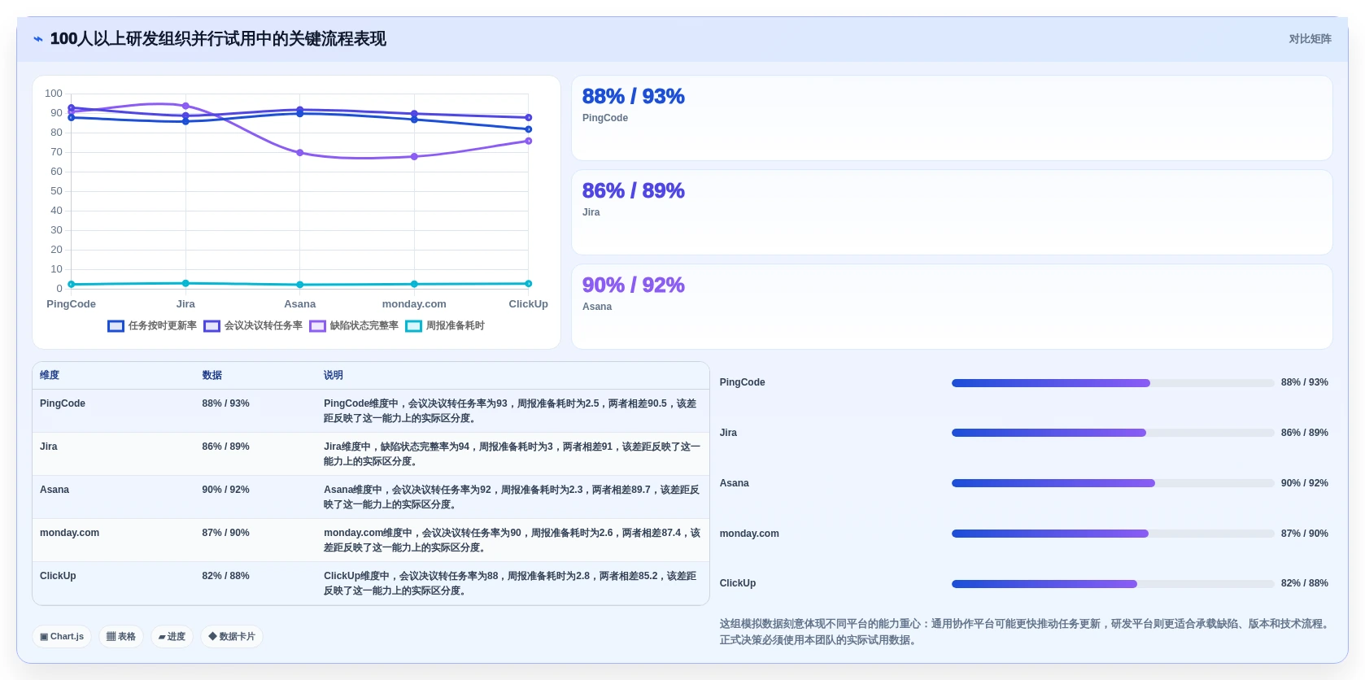Toggle the 会议决议转任务率 legend swatch
The height and width of the screenshot is (680, 1365).
pos(212,326)
